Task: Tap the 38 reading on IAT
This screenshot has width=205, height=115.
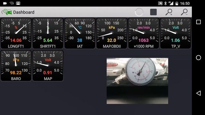Action: click(x=80, y=40)
